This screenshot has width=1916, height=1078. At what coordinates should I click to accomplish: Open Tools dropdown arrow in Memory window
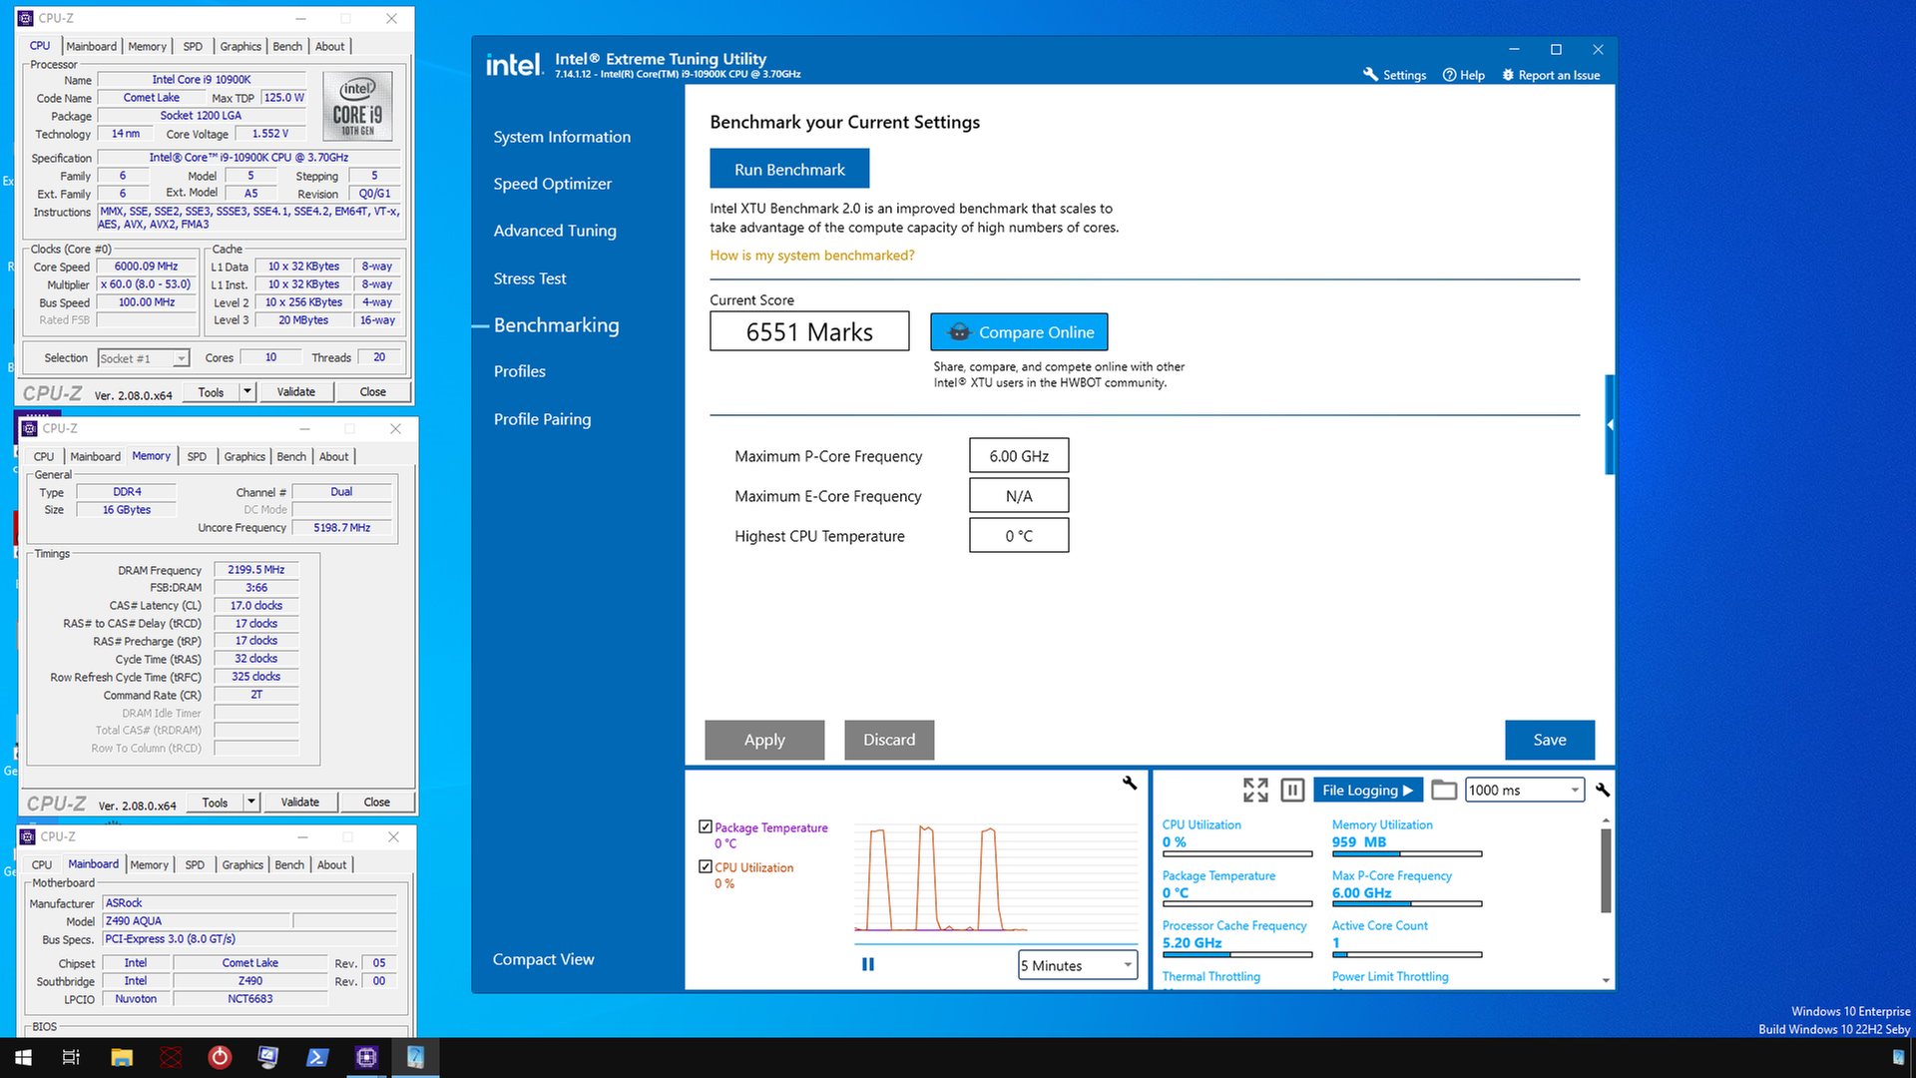pyautogui.click(x=251, y=802)
